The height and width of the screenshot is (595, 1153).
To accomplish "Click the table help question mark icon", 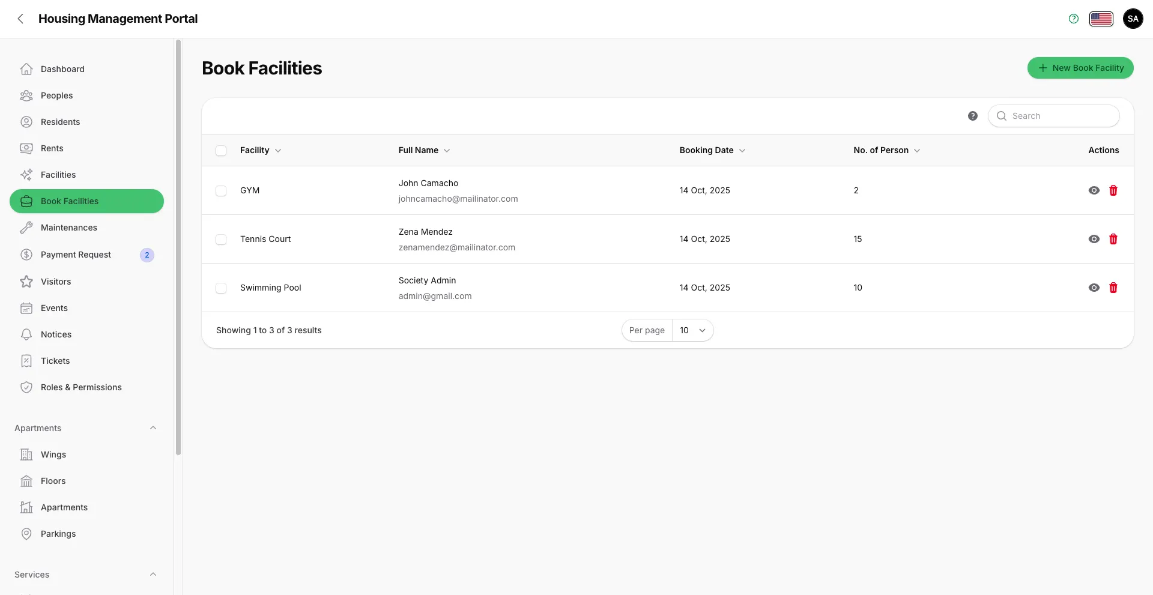I will pyautogui.click(x=972, y=116).
